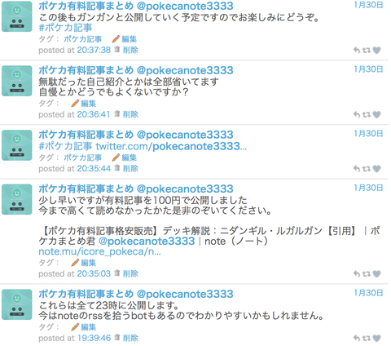Reply to the 19:39:46 tweet
This screenshot has height=346, width=391.
pyautogui.click(x=357, y=339)
